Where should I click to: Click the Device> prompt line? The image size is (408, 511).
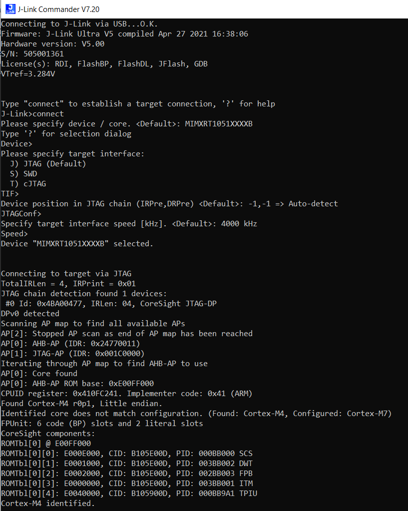point(16,143)
